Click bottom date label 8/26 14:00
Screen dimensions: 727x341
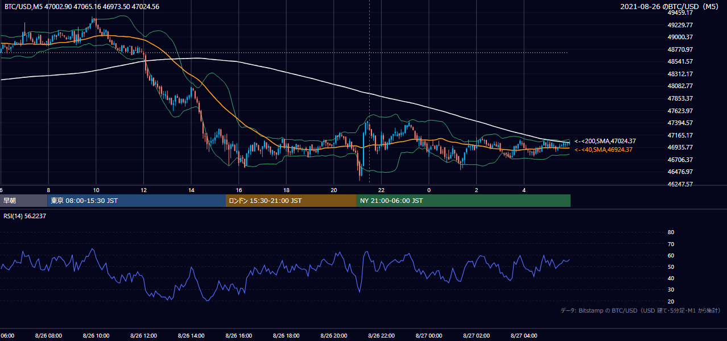pos(191,336)
